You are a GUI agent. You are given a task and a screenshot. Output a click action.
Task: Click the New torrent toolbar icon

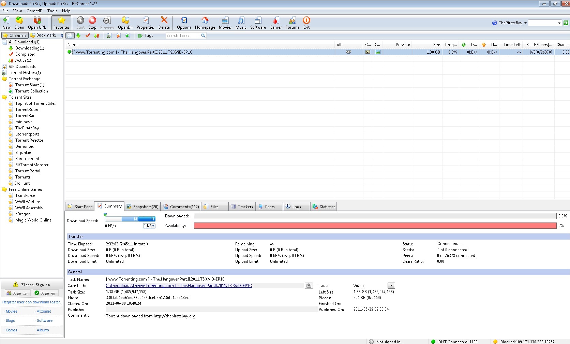(x=6, y=23)
